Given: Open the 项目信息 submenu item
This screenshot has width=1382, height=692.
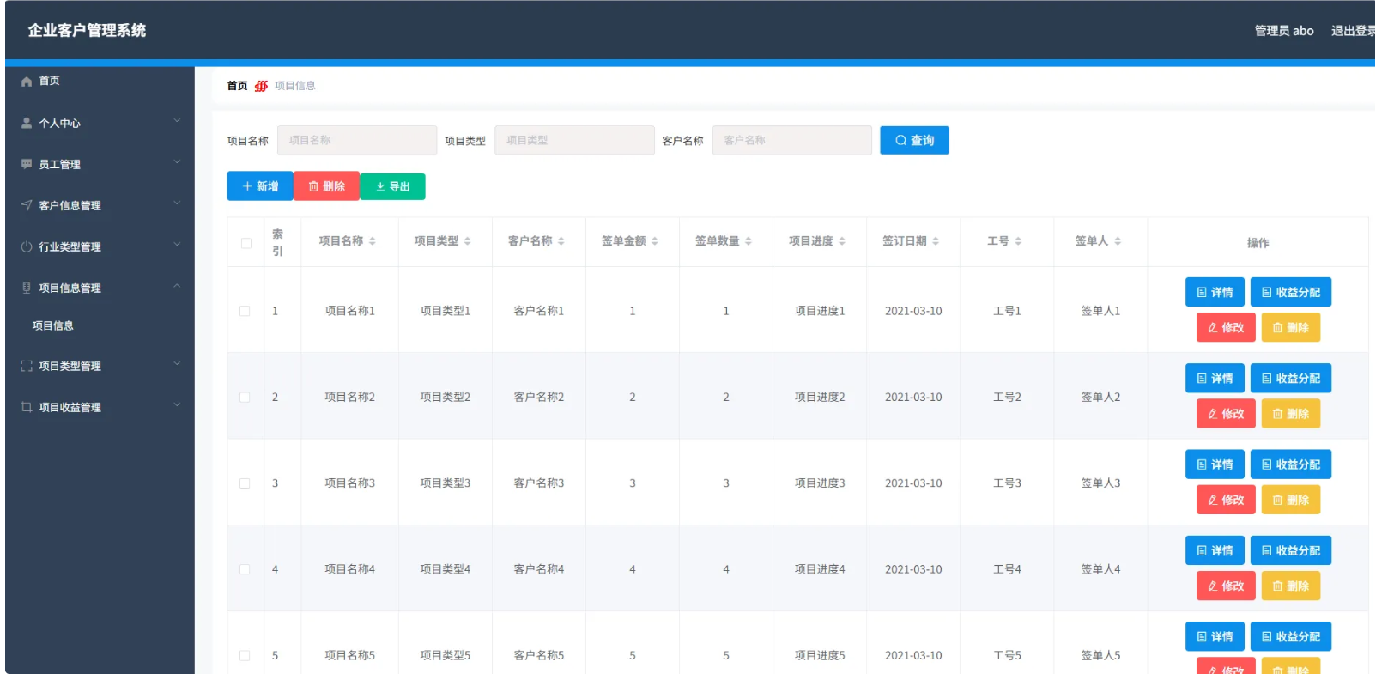Looking at the screenshot, I should point(53,326).
